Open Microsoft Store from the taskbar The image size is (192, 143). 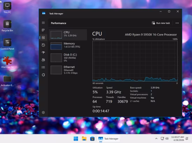coord(92,138)
